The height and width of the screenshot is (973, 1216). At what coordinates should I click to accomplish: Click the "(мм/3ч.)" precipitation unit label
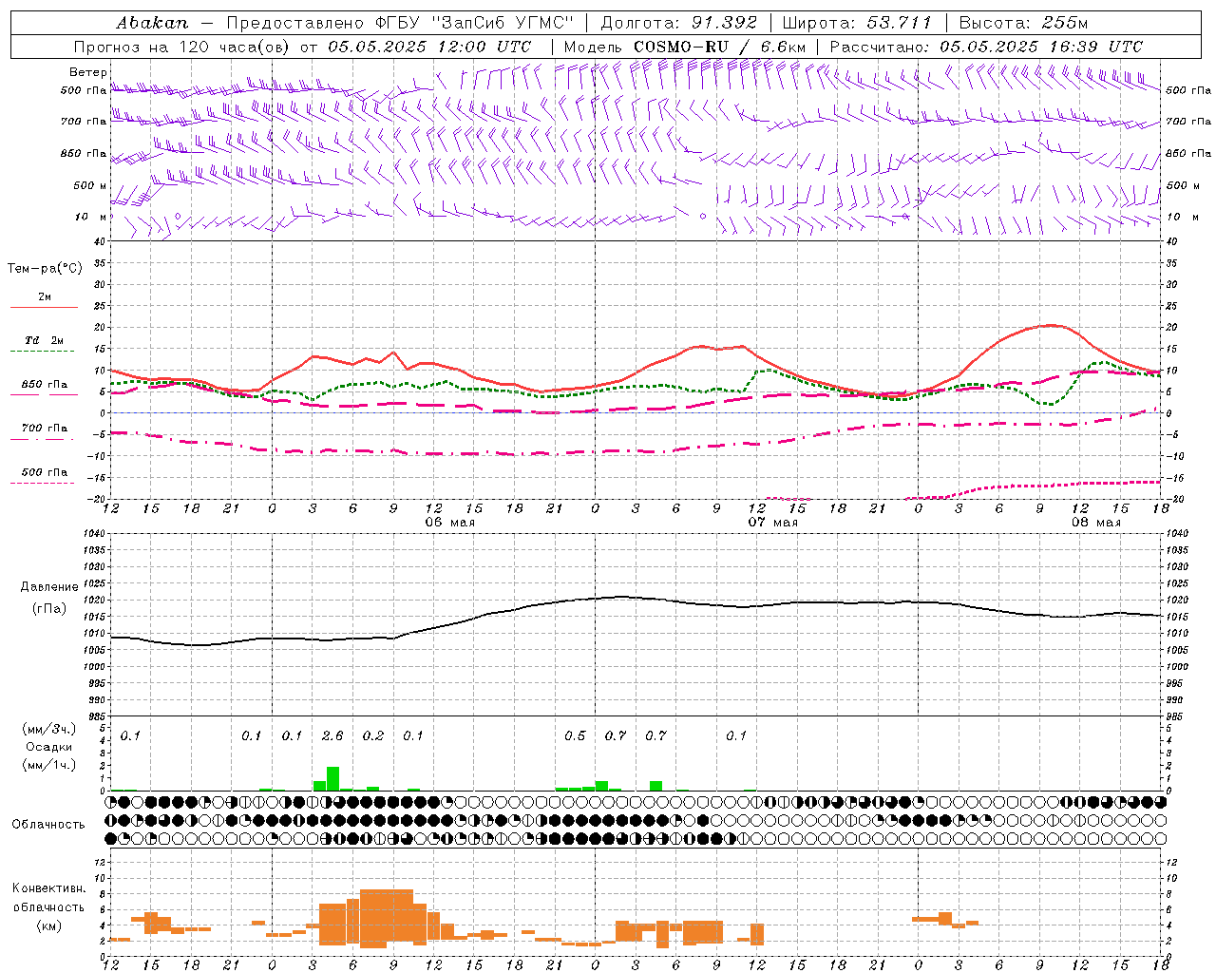pyautogui.click(x=49, y=730)
